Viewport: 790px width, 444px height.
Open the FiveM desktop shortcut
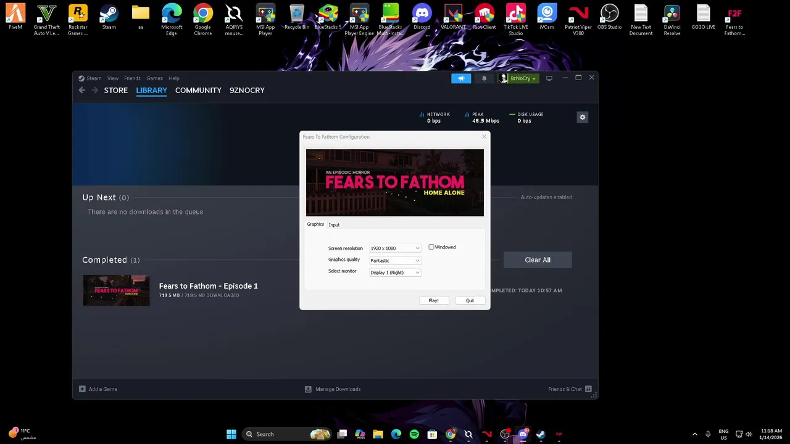(15, 18)
